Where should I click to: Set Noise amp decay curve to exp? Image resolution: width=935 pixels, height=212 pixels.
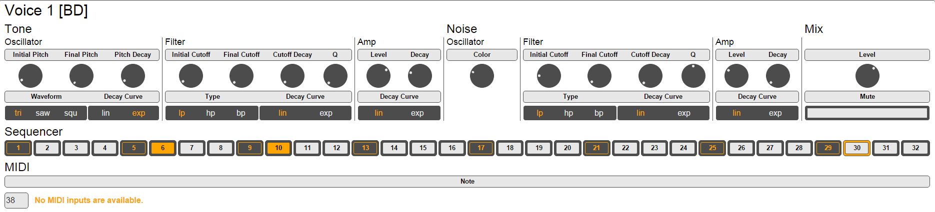coord(775,113)
